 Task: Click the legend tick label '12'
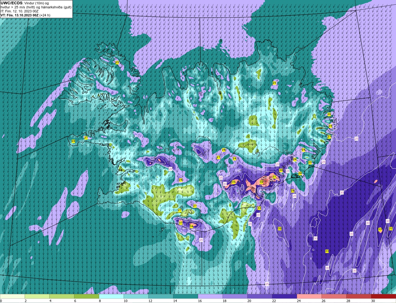(150, 301)
